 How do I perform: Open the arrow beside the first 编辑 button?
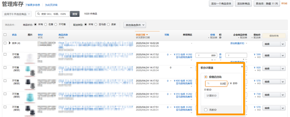click(x=283, y=44)
